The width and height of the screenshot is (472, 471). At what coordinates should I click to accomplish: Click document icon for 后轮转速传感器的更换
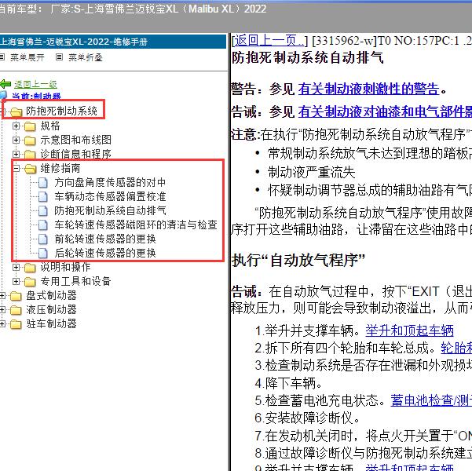pyautogui.click(x=43, y=254)
